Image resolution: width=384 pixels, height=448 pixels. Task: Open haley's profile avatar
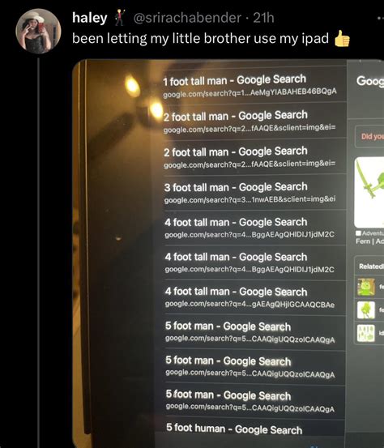[38, 31]
